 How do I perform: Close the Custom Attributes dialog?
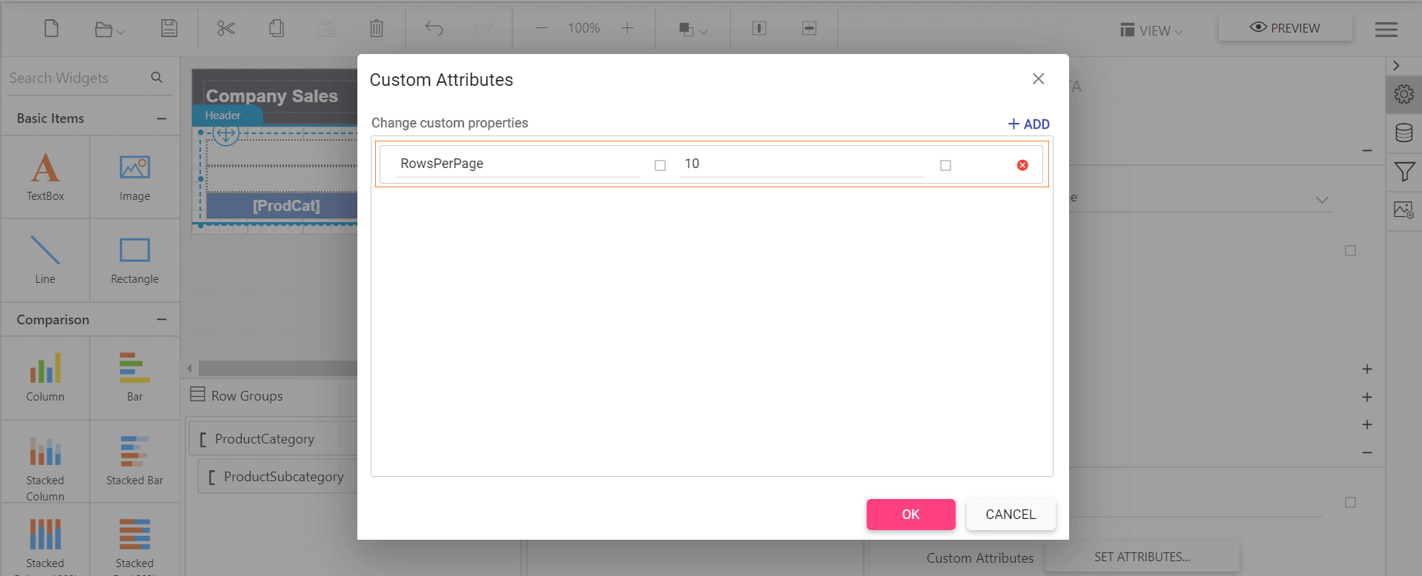pos(1038,78)
